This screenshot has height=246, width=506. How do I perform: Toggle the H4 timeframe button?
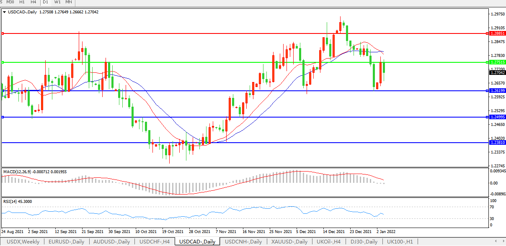click(x=34, y=2)
